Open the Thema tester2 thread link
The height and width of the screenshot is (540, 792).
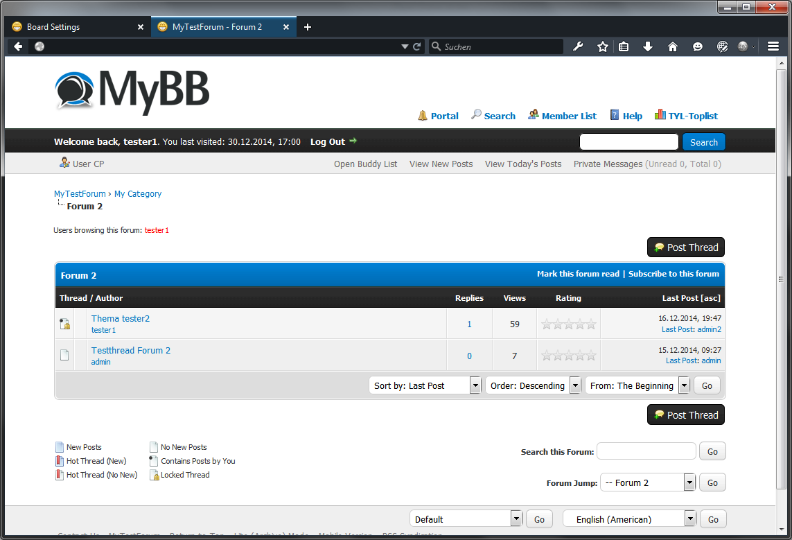point(121,318)
